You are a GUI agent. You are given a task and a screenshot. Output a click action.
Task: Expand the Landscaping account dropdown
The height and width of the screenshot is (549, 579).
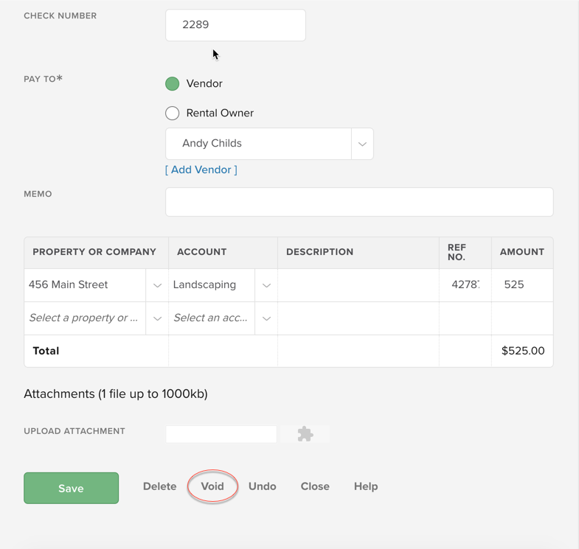click(266, 285)
